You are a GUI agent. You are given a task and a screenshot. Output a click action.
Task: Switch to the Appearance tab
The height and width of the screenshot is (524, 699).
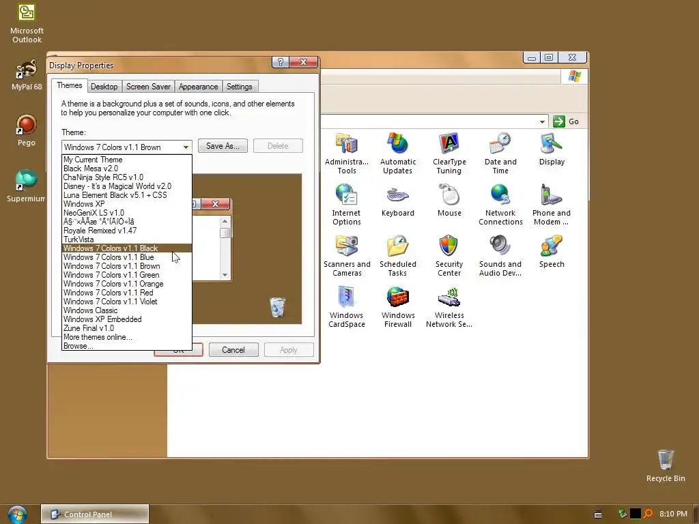click(x=199, y=87)
